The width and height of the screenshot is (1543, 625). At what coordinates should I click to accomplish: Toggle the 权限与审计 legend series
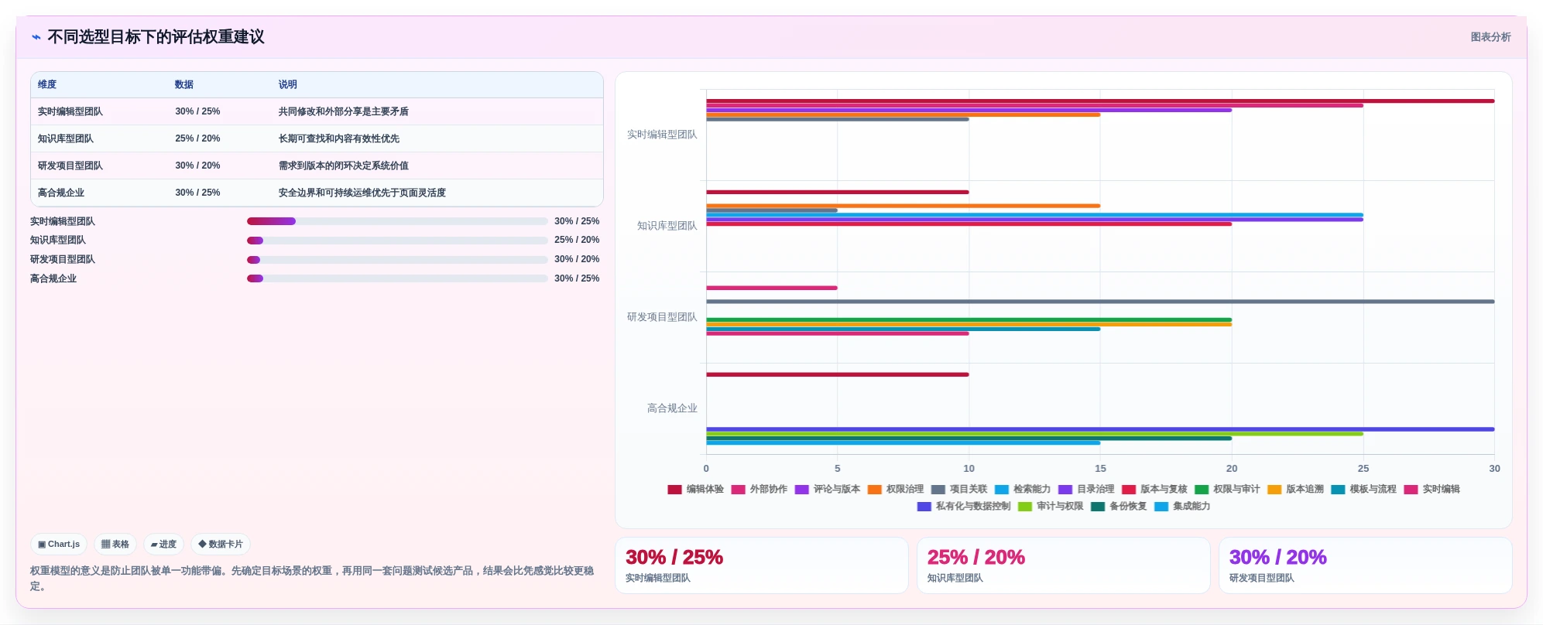1226,490
